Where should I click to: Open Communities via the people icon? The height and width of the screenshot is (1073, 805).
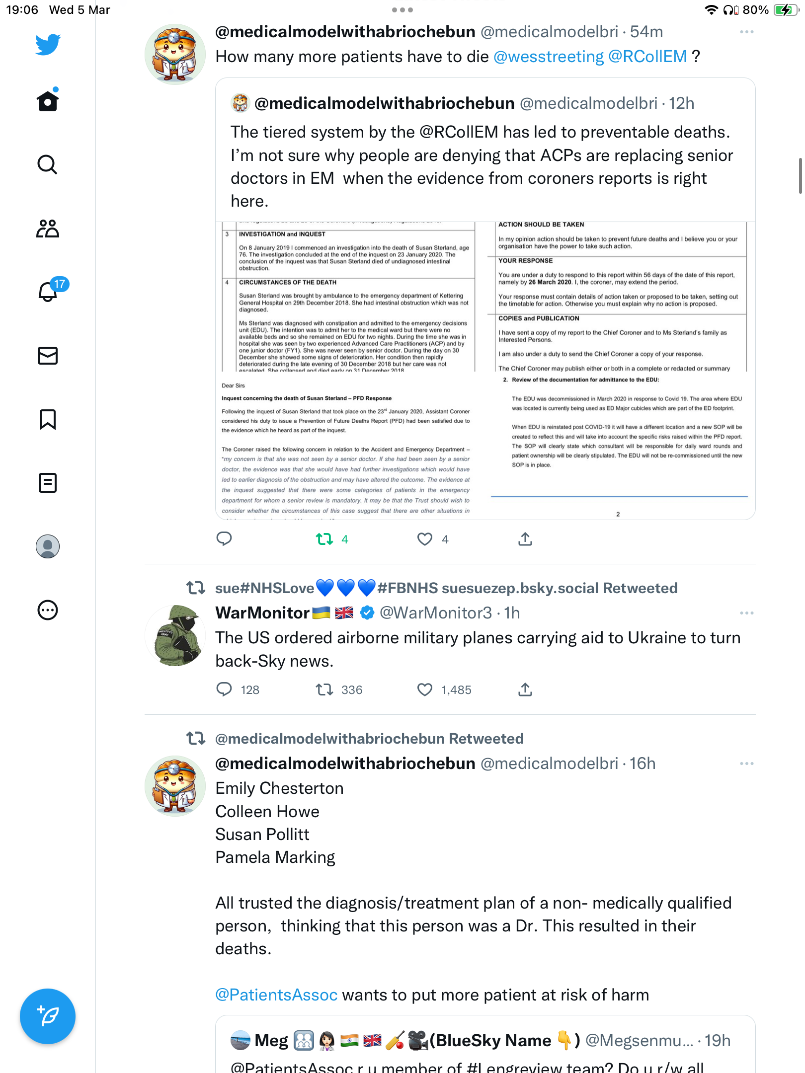(x=48, y=229)
